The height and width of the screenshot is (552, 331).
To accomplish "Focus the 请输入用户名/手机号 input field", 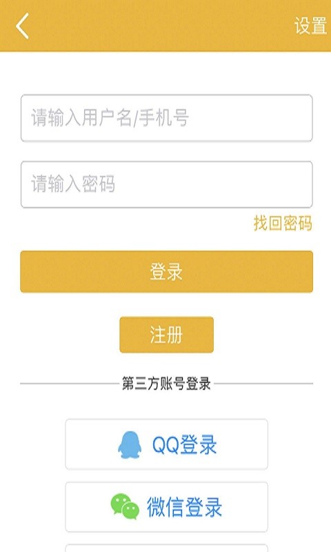I will (x=166, y=118).
